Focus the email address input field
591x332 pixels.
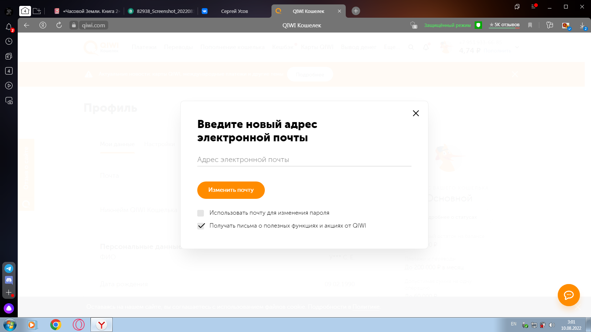tap(304, 160)
